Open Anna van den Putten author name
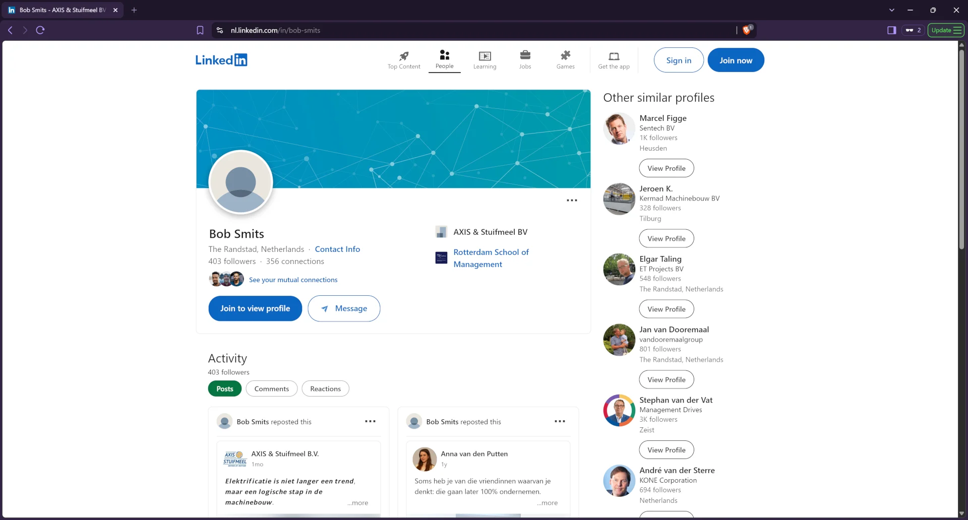Image resolution: width=968 pixels, height=520 pixels. (x=474, y=453)
